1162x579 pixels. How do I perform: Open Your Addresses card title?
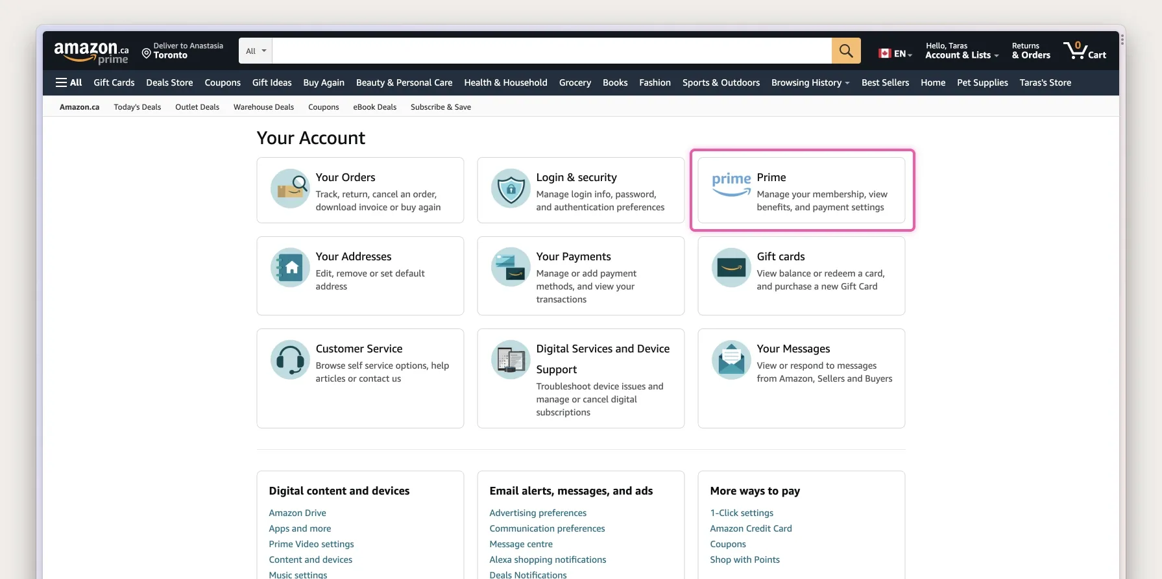coord(354,256)
